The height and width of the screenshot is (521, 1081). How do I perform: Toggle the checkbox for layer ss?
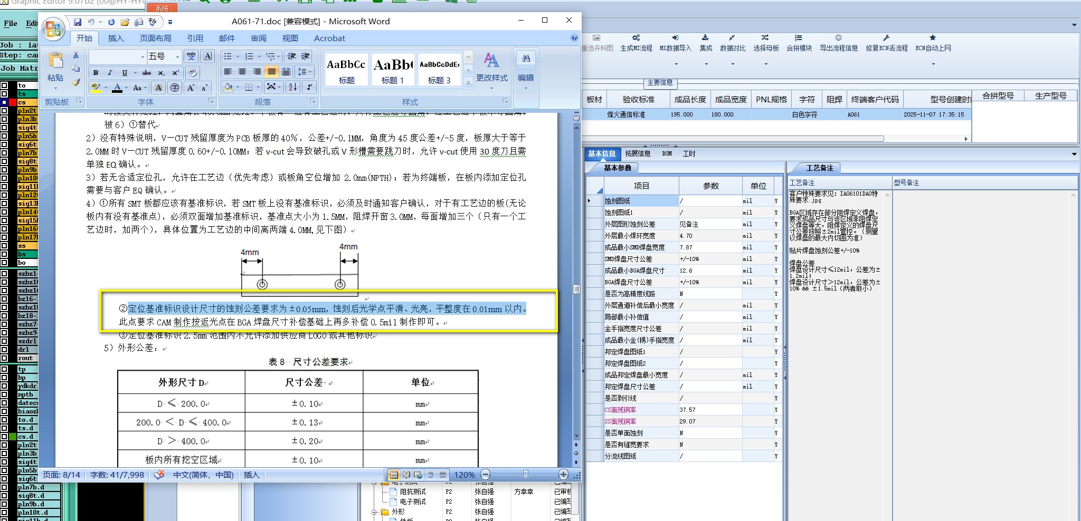4,246
